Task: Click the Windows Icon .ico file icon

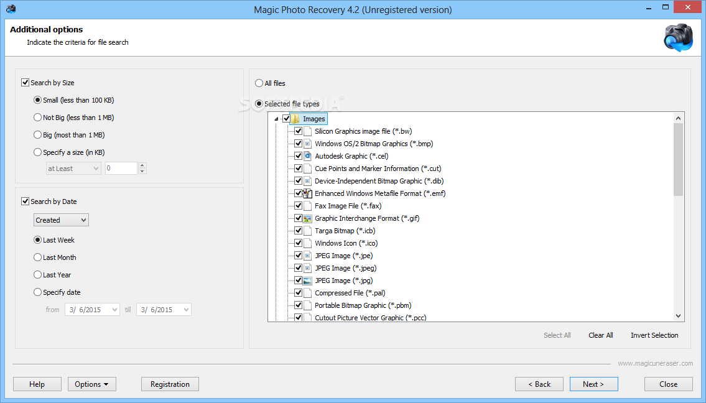Action: pos(307,243)
